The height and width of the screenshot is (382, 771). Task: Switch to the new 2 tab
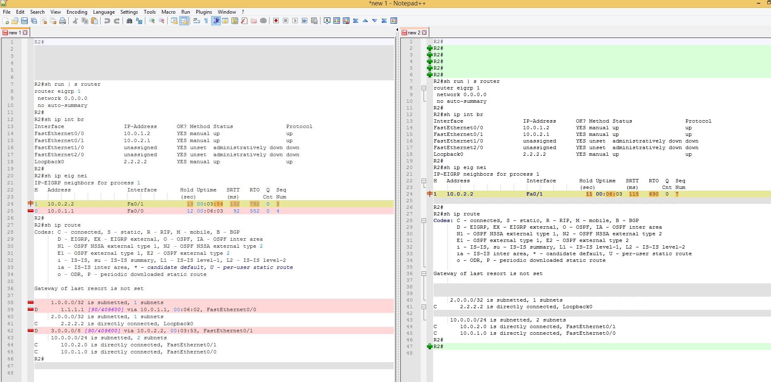(414, 32)
